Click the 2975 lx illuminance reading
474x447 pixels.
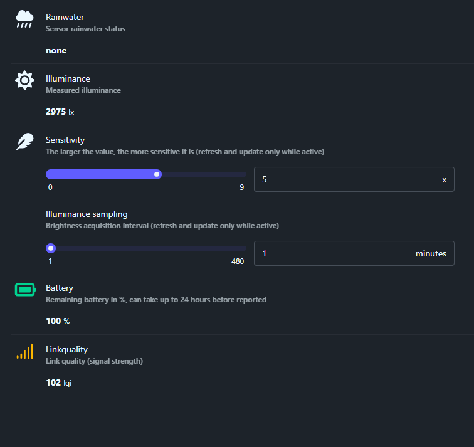60,112
